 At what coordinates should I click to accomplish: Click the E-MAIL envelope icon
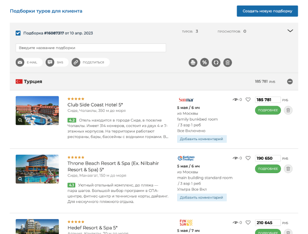(20, 62)
